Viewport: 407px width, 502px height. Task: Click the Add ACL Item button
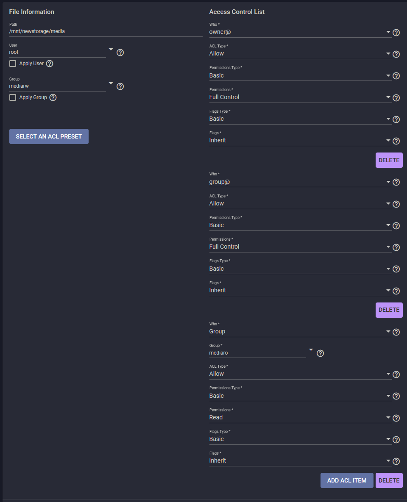pos(347,480)
